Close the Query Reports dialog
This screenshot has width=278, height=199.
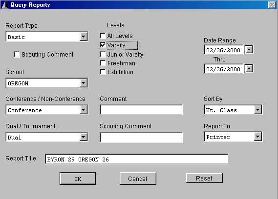pyautogui.click(x=272, y=5)
